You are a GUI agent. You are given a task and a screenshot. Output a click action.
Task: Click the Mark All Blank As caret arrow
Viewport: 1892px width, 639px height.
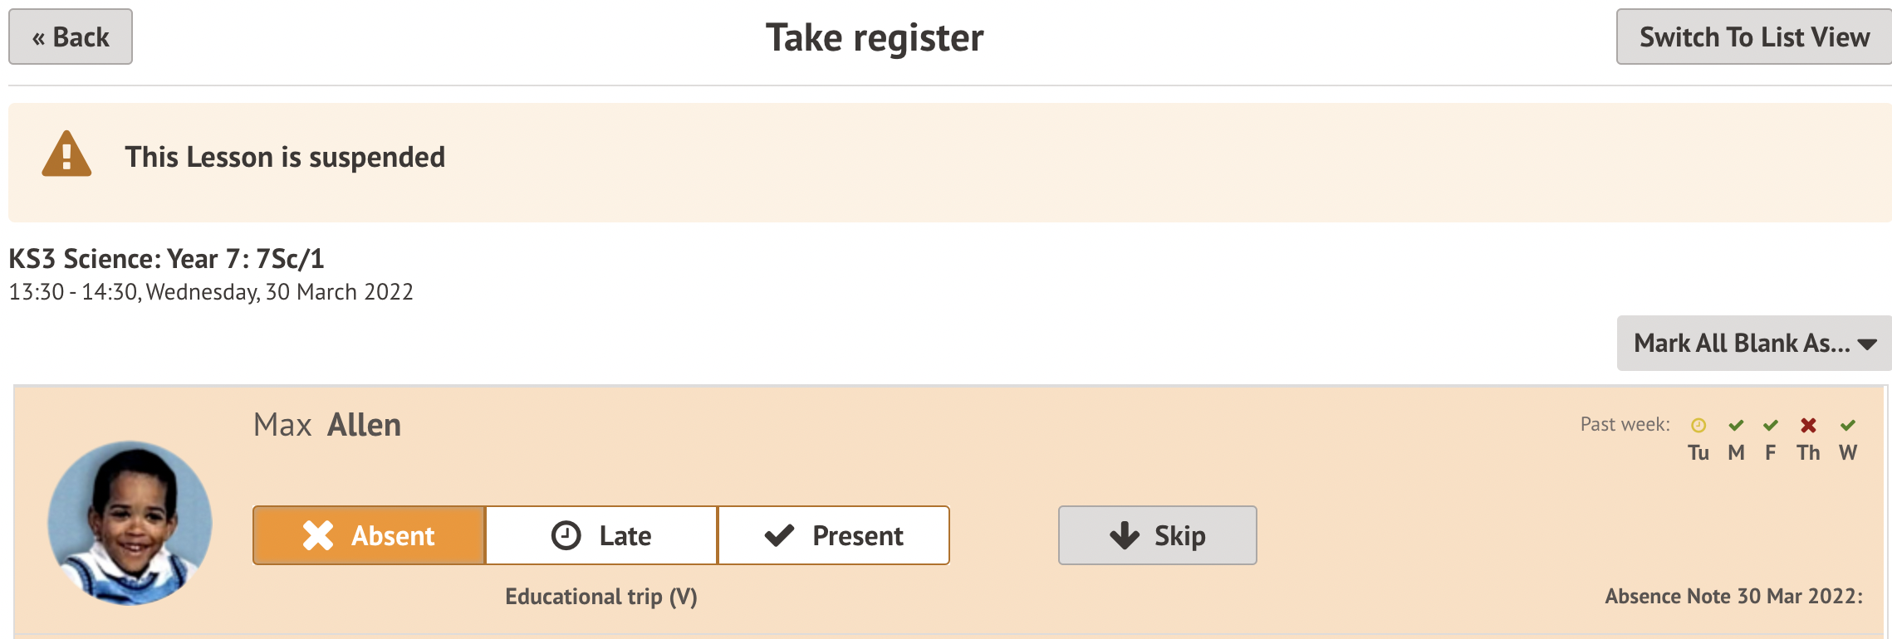pos(1868,344)
